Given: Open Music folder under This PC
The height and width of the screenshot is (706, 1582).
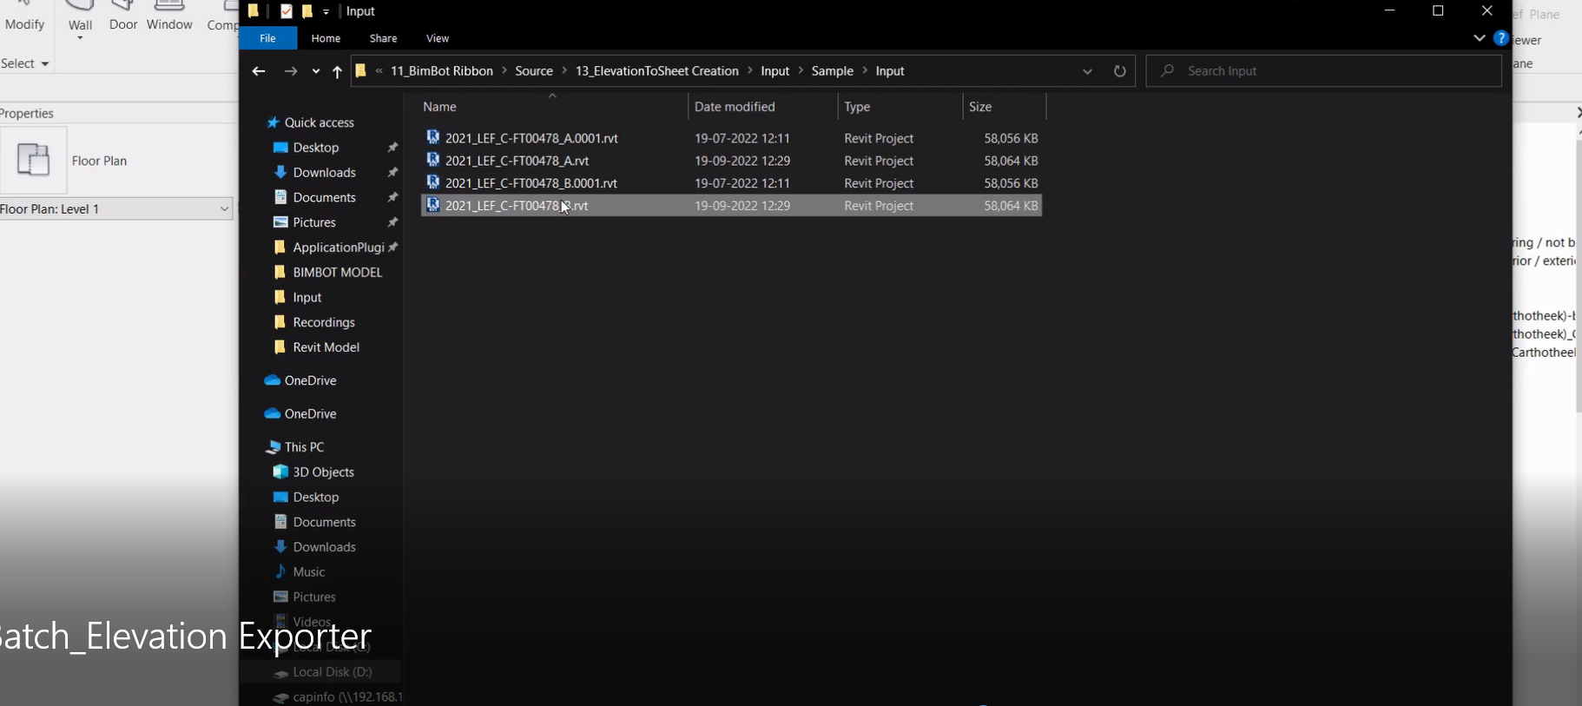Looking at the screenshot, I should (308, 572).
